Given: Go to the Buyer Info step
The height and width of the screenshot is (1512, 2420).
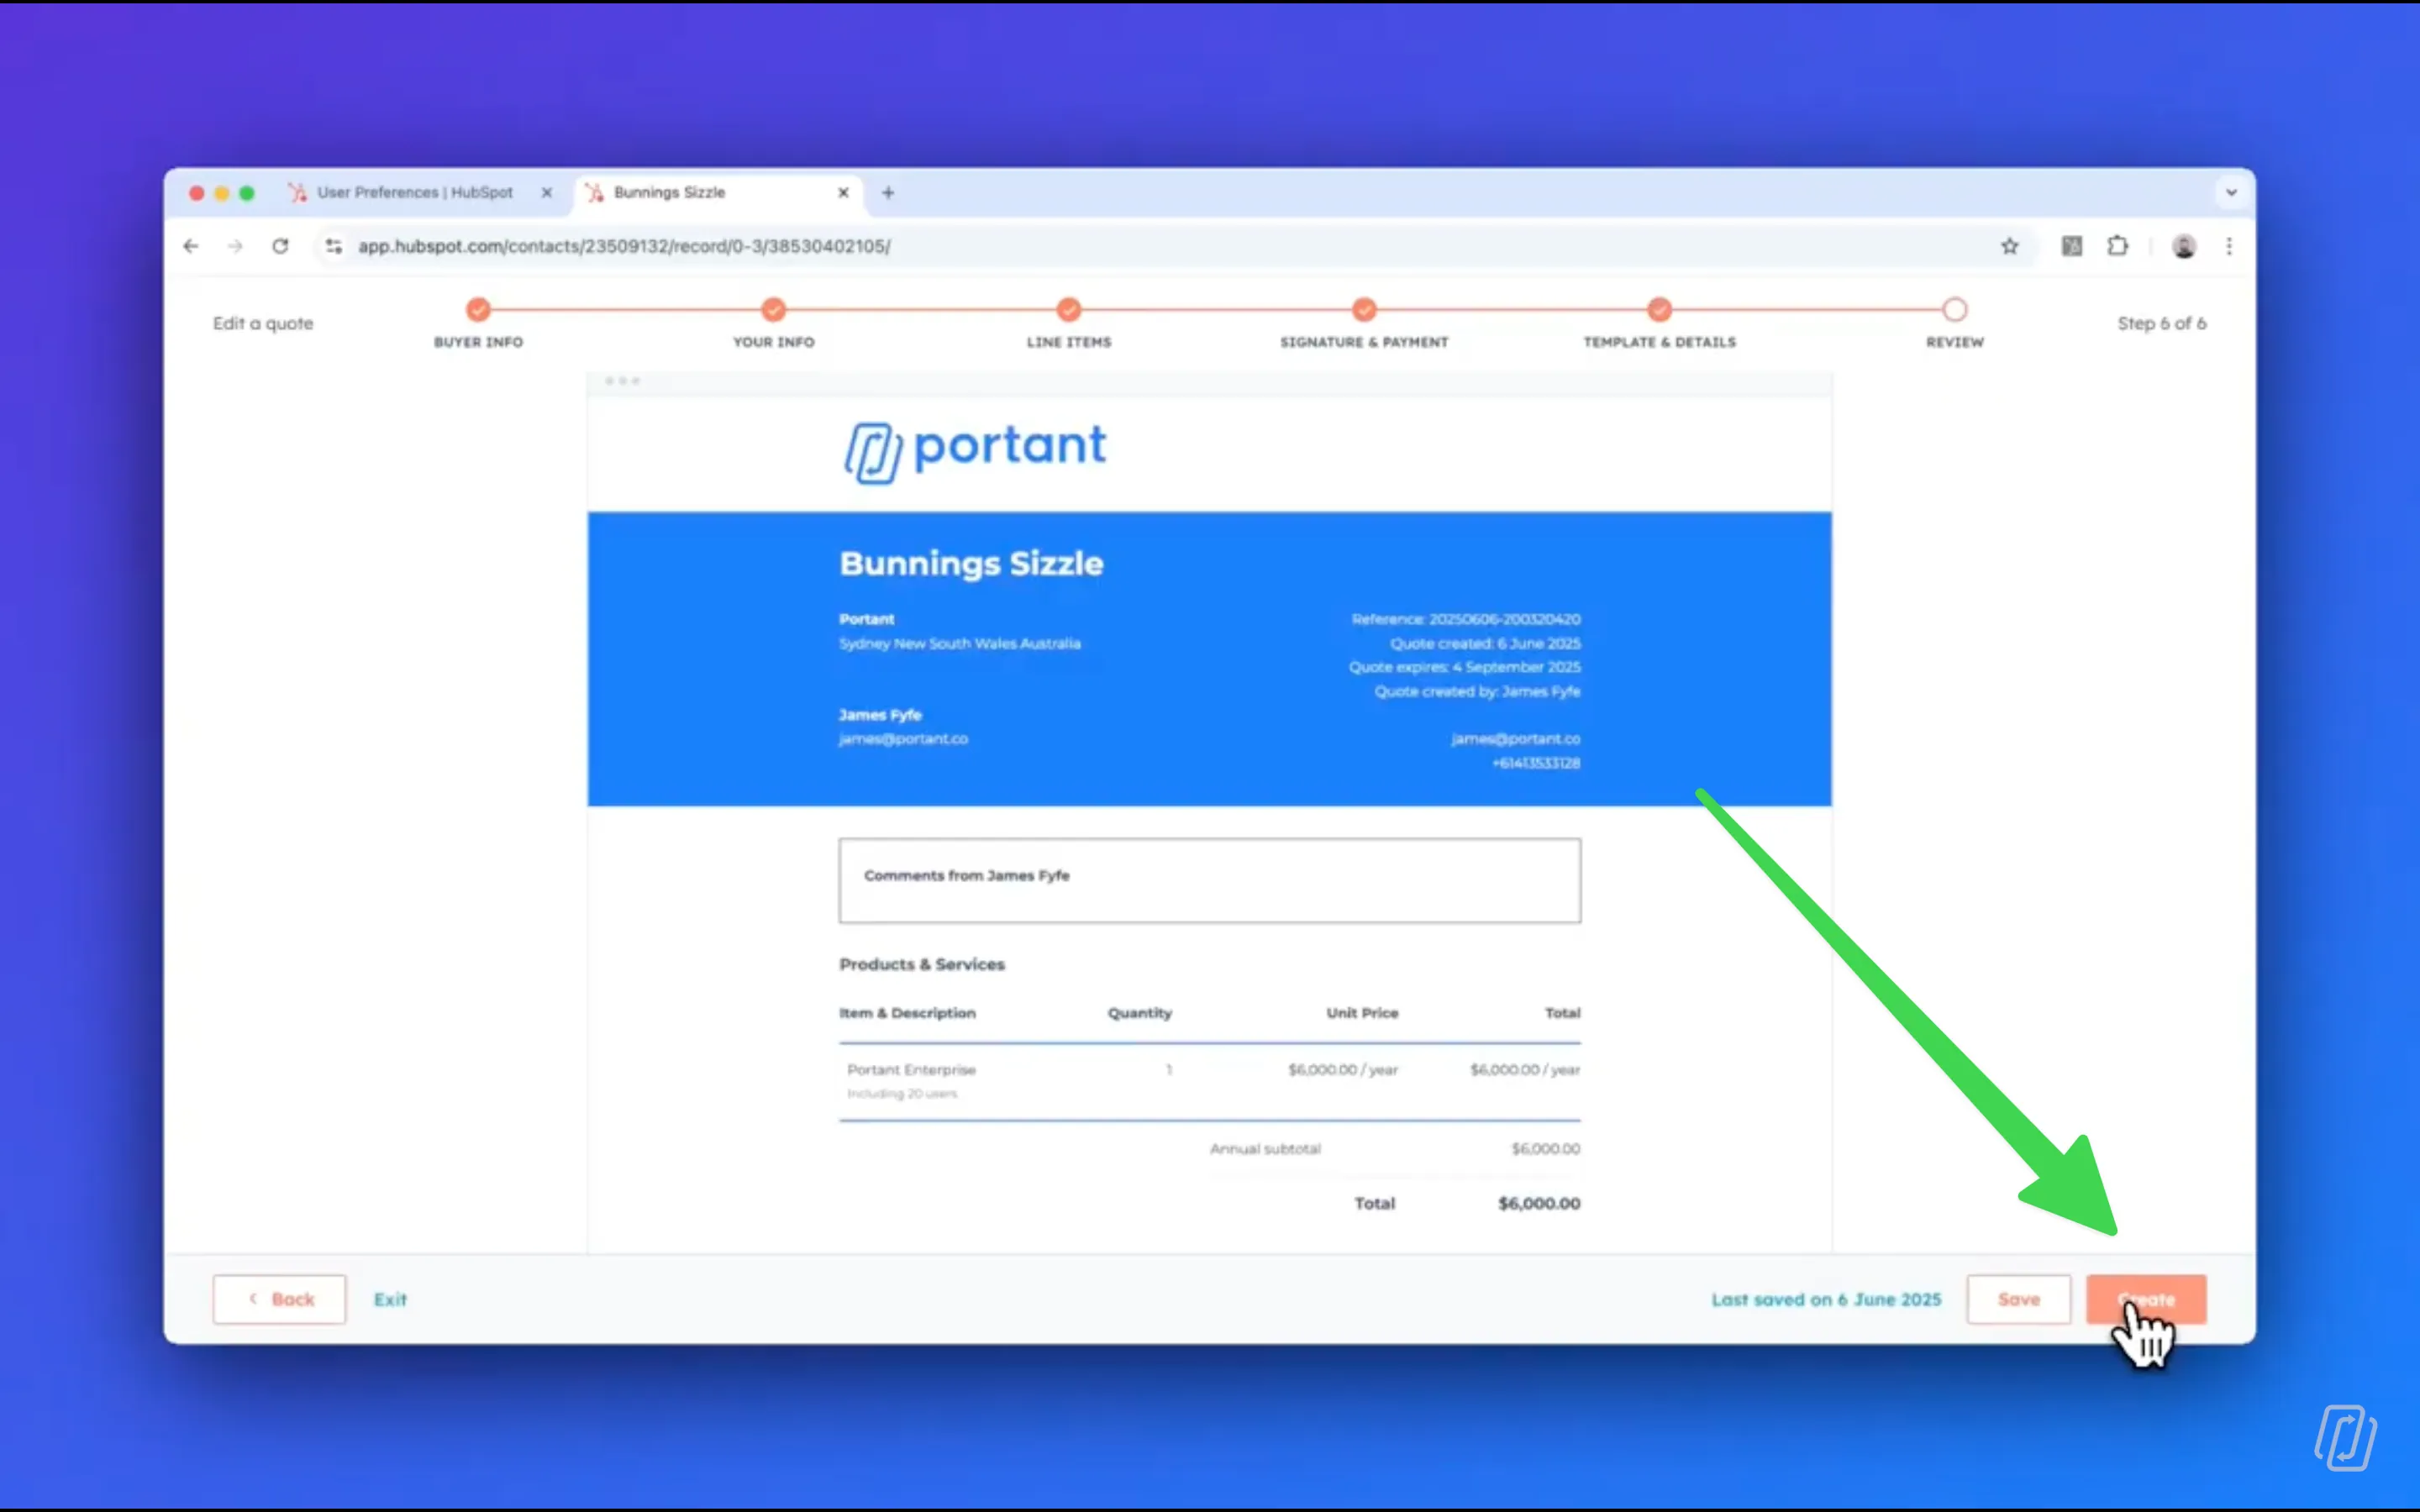Looking at the screenshot, I should 478,310.
